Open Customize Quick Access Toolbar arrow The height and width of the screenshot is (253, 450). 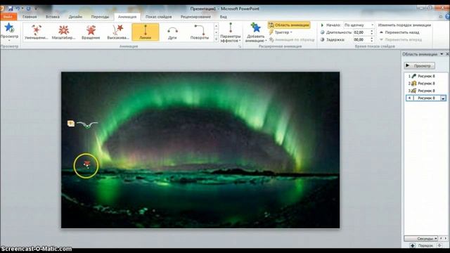pyautogui.click(x=36, y=8)
